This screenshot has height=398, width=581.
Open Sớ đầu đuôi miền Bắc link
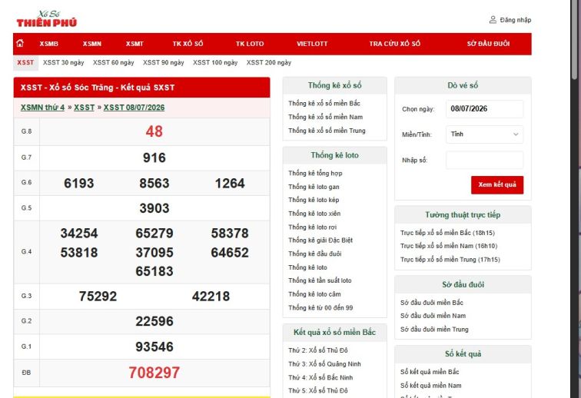pos(432,303)
